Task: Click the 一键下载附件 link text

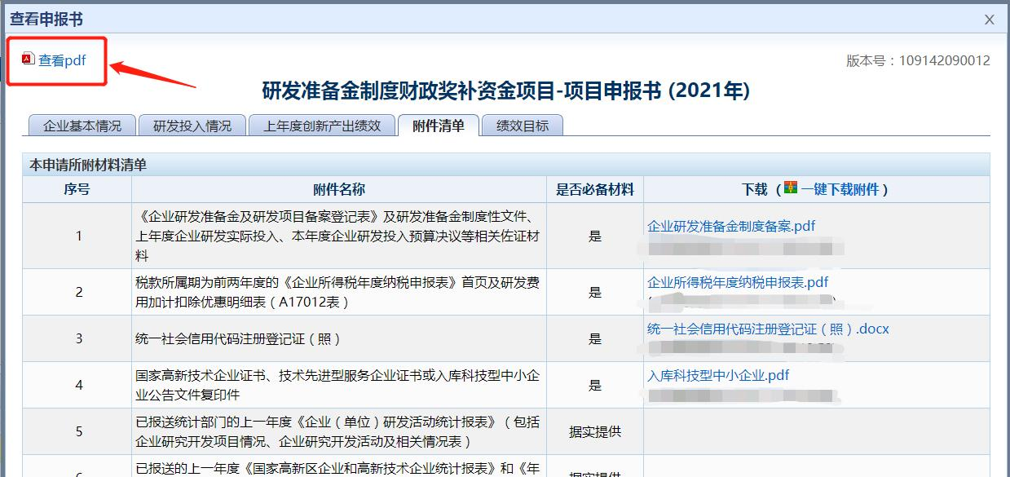Action: 840,189
